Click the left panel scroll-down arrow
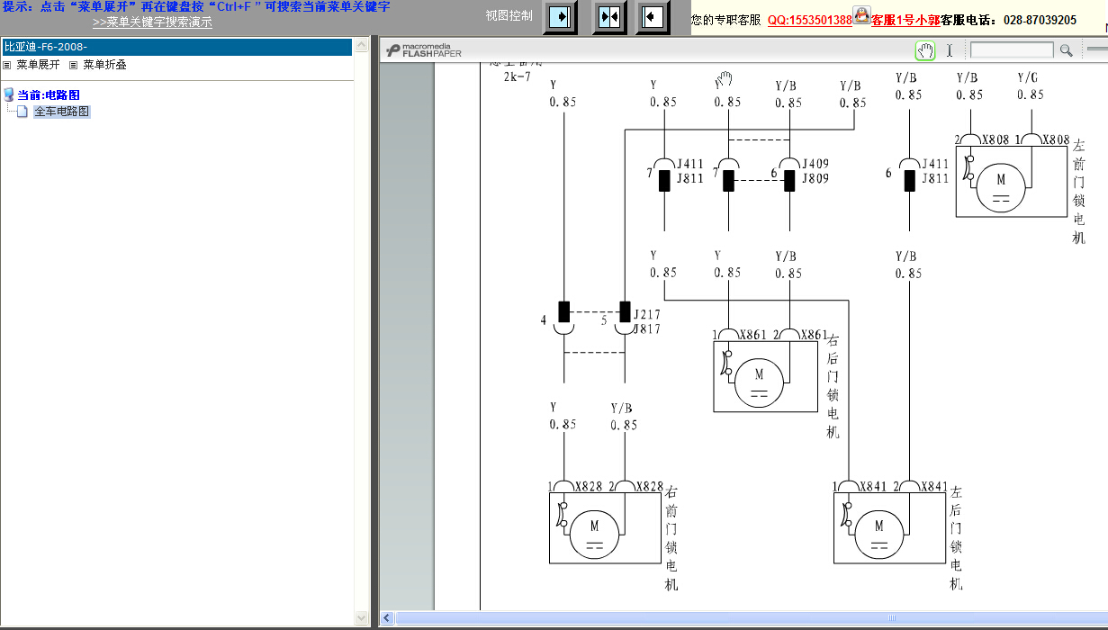 pyautogui.click(x=363, y=618)
